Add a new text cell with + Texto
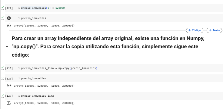The height and width of the screenshot is (109, 223). [214, 30]
